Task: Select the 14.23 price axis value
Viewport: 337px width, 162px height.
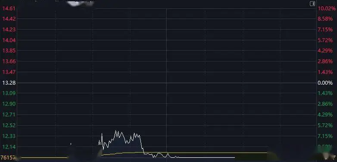Action: pos(9,30)
